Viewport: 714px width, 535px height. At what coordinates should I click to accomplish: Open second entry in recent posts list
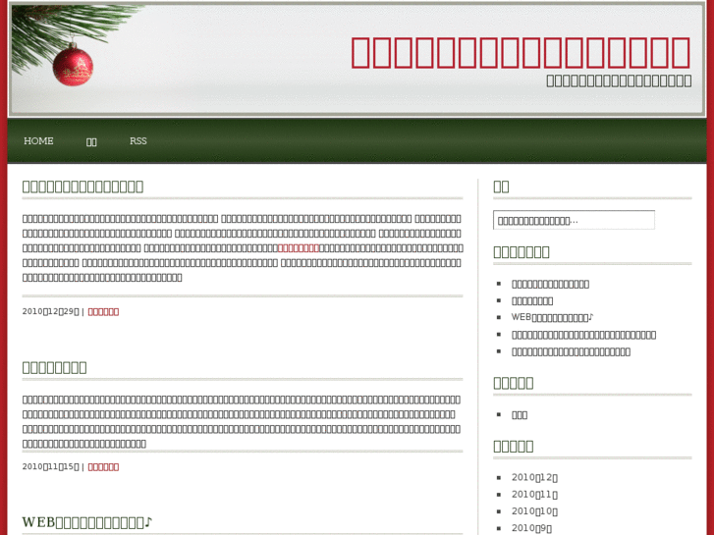[x=532, y=301]
